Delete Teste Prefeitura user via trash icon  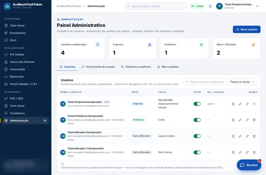click(x=254, y=120)
